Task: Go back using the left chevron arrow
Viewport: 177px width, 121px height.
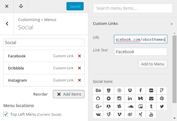Action: point(7,24)
